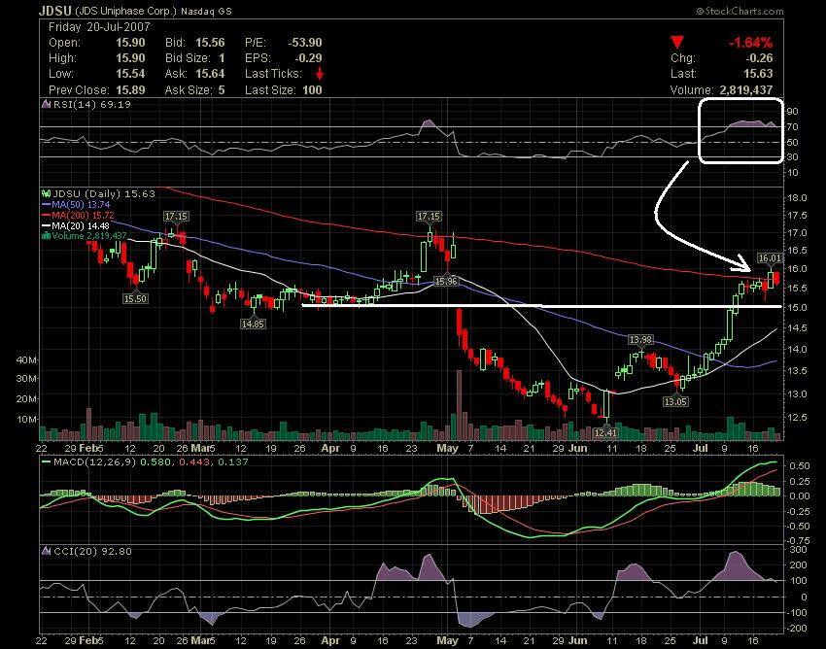Click the 300 level on the CCI axis
826x649 pixels.
coord(800,550)
